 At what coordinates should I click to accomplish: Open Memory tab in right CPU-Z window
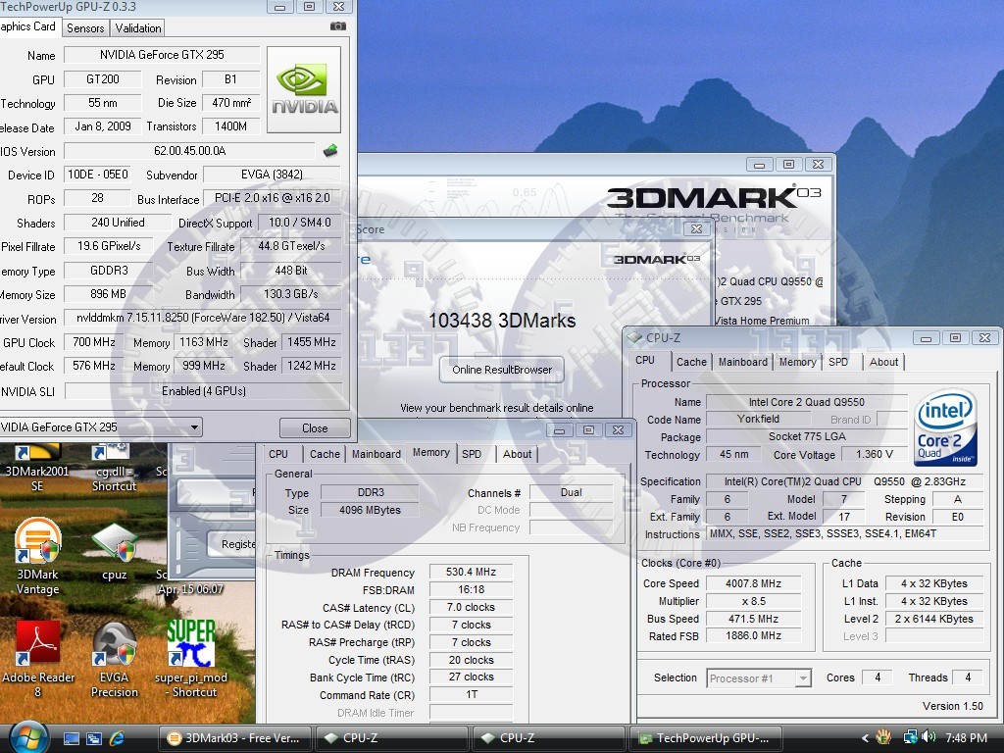tap(798, 362)
